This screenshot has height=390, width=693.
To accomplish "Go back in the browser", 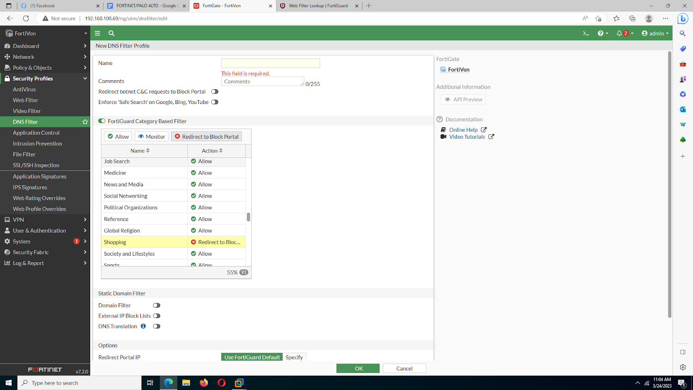I will (x=10, y=18).
